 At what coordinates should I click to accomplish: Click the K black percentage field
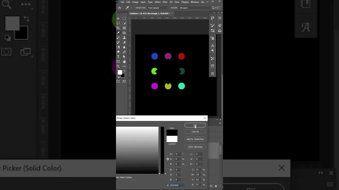click(x=198, y=185)
